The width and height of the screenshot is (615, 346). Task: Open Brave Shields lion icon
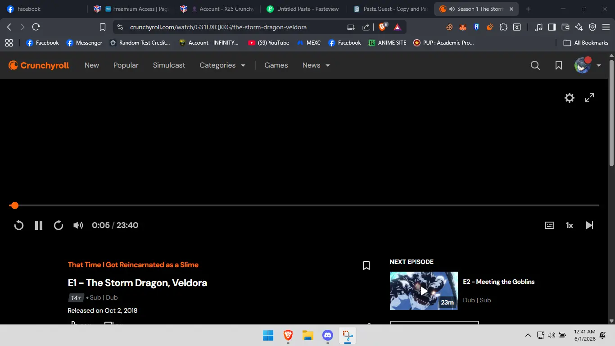[x=382, y=27]
